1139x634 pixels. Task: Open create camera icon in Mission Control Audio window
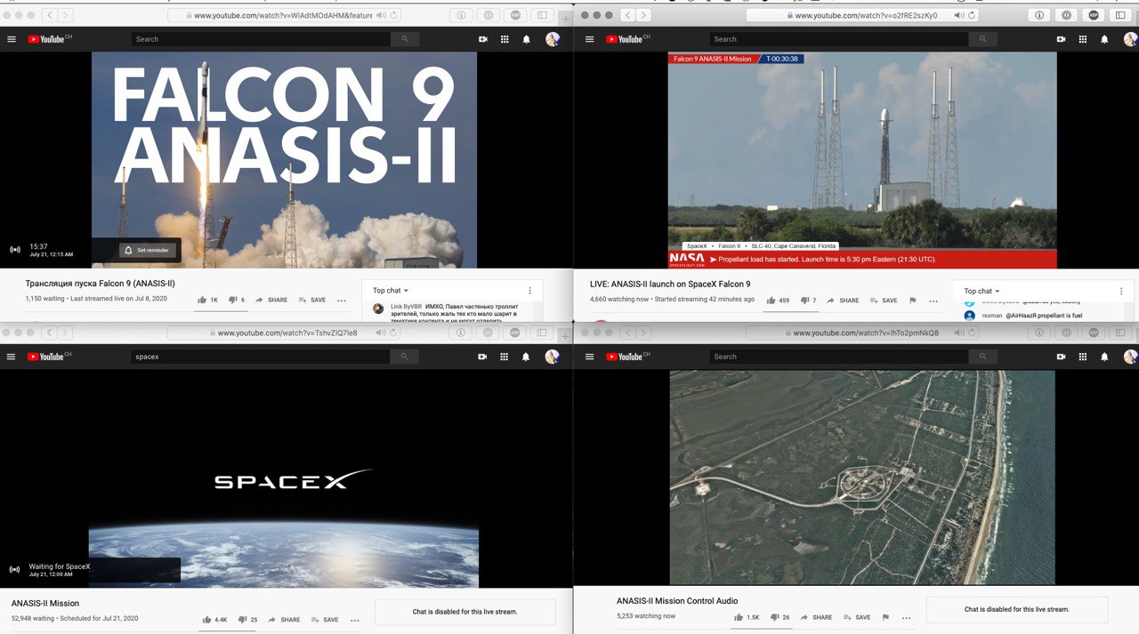click(1062, 357)
